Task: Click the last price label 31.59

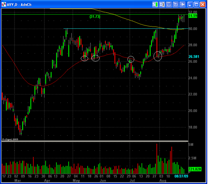Action: [193, 16]
